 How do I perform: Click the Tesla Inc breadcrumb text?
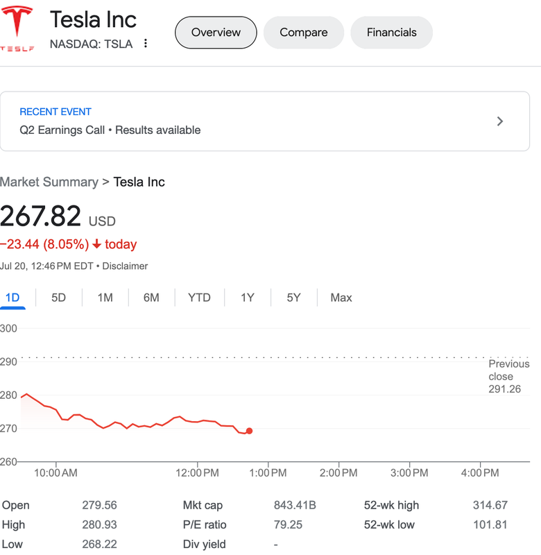pyautogui.click(x=139, y=182)
